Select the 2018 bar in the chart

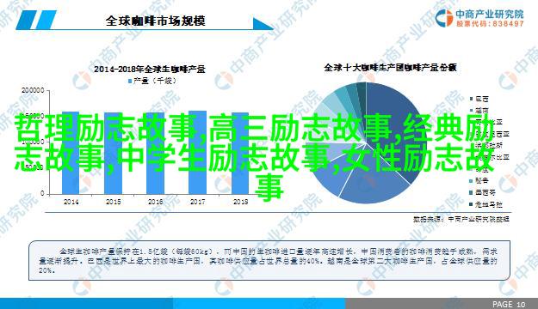pyautogui.click(x=240, y=154)
